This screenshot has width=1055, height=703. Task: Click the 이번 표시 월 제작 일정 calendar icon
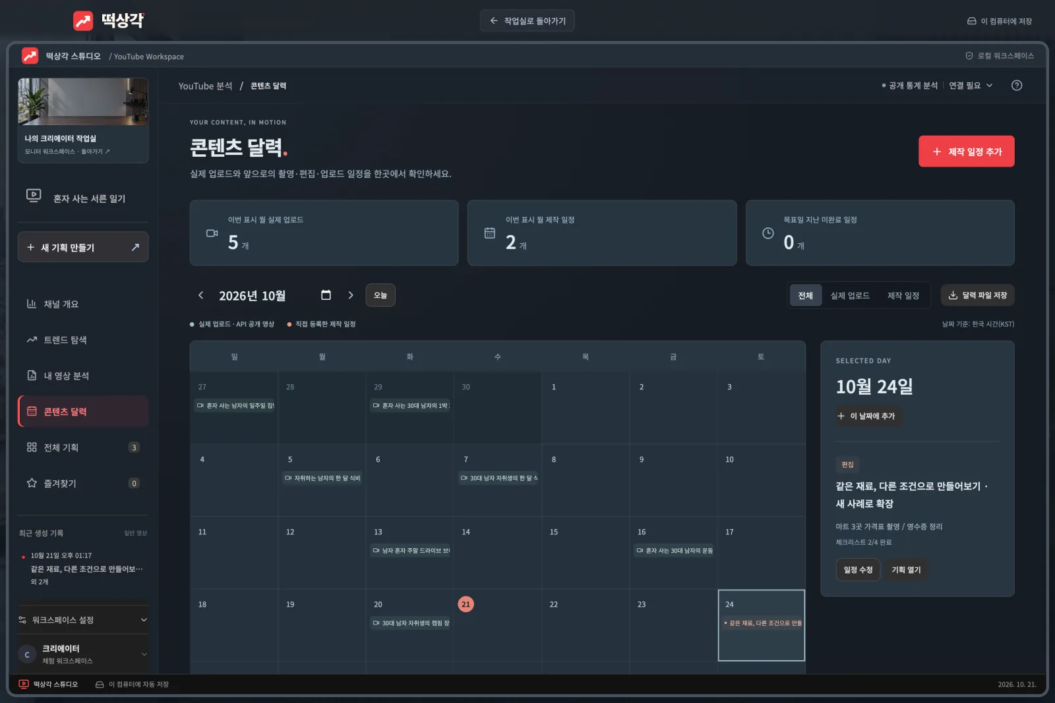pyautogui.click(x=490, y=233)
